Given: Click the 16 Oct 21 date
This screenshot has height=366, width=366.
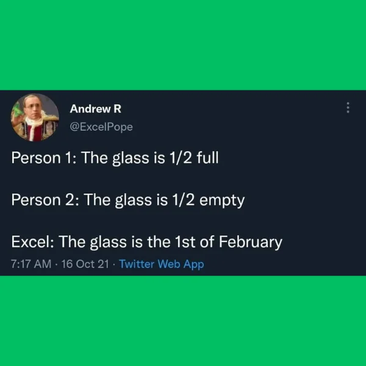Looking at the screenshot, I should [x=85, y=264].
